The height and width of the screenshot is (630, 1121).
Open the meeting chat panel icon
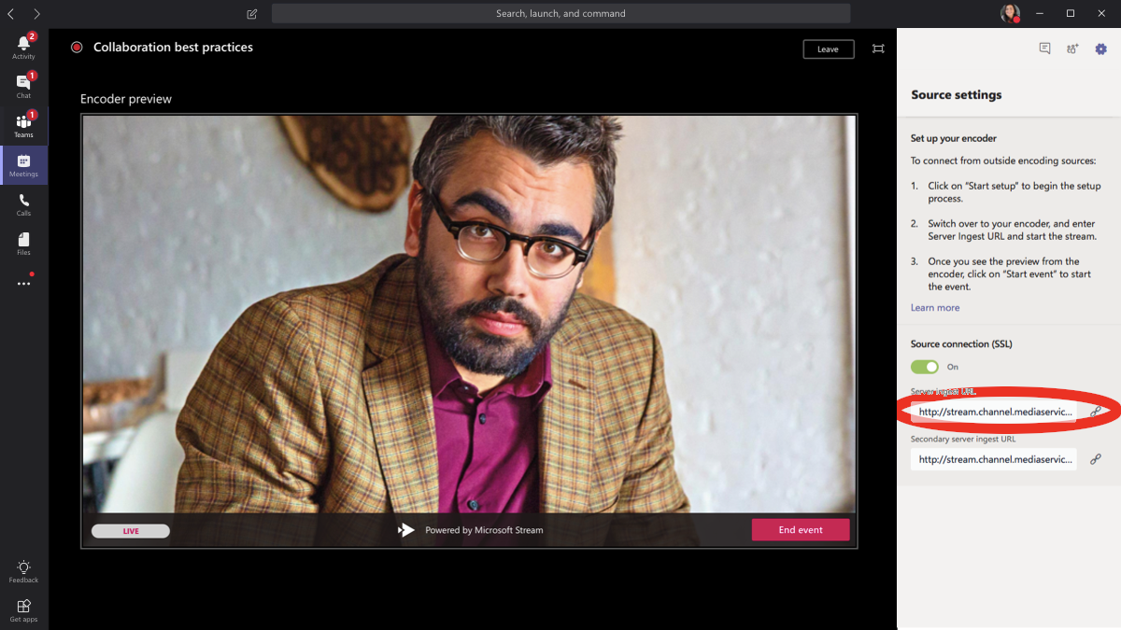[1045, 49]
